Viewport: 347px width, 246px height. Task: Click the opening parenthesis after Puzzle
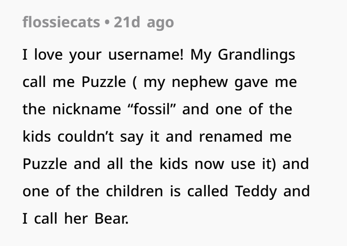(x=134, y=82)
